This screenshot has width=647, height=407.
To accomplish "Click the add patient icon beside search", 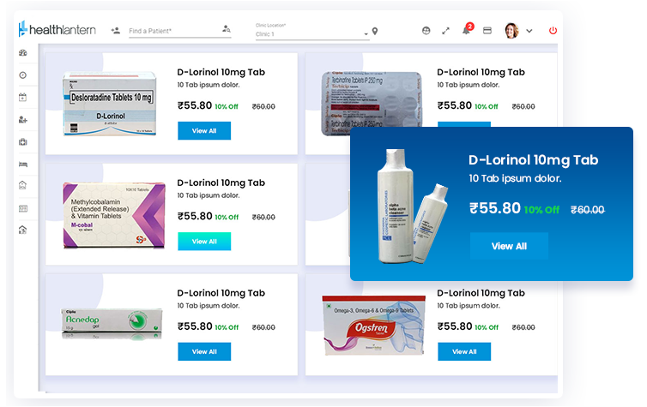I will click(116, 31).
